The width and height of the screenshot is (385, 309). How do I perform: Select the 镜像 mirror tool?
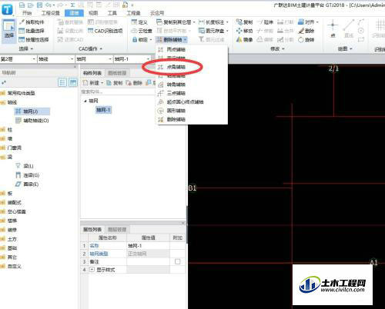click(245, 40)
